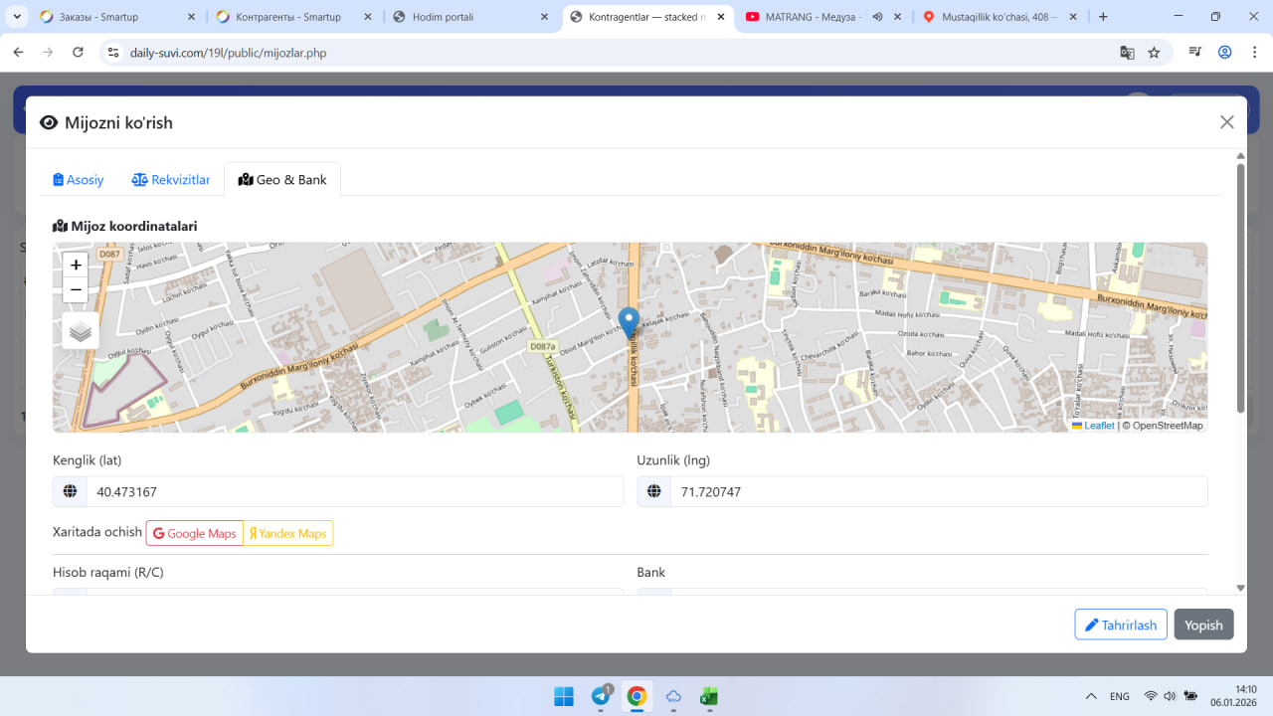Mute the MATRANG tab audio icon
This screenshot has width=1273, height=716.
click(x=877, y=17)
